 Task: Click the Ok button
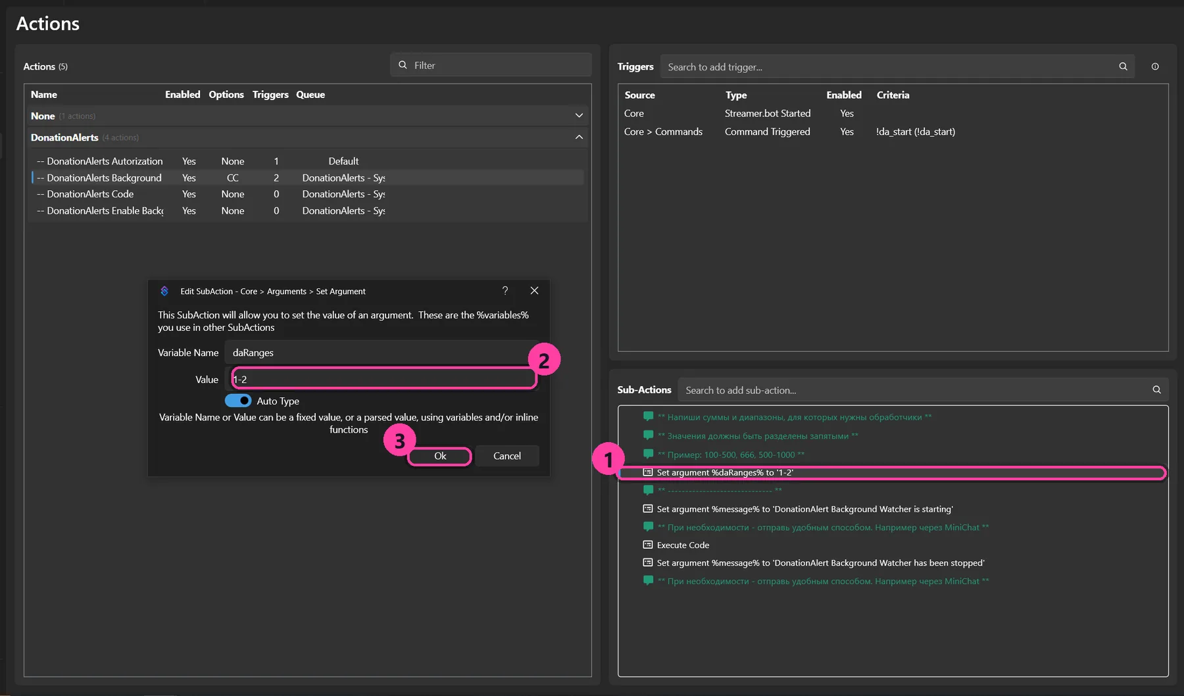(x=440, y=456)
